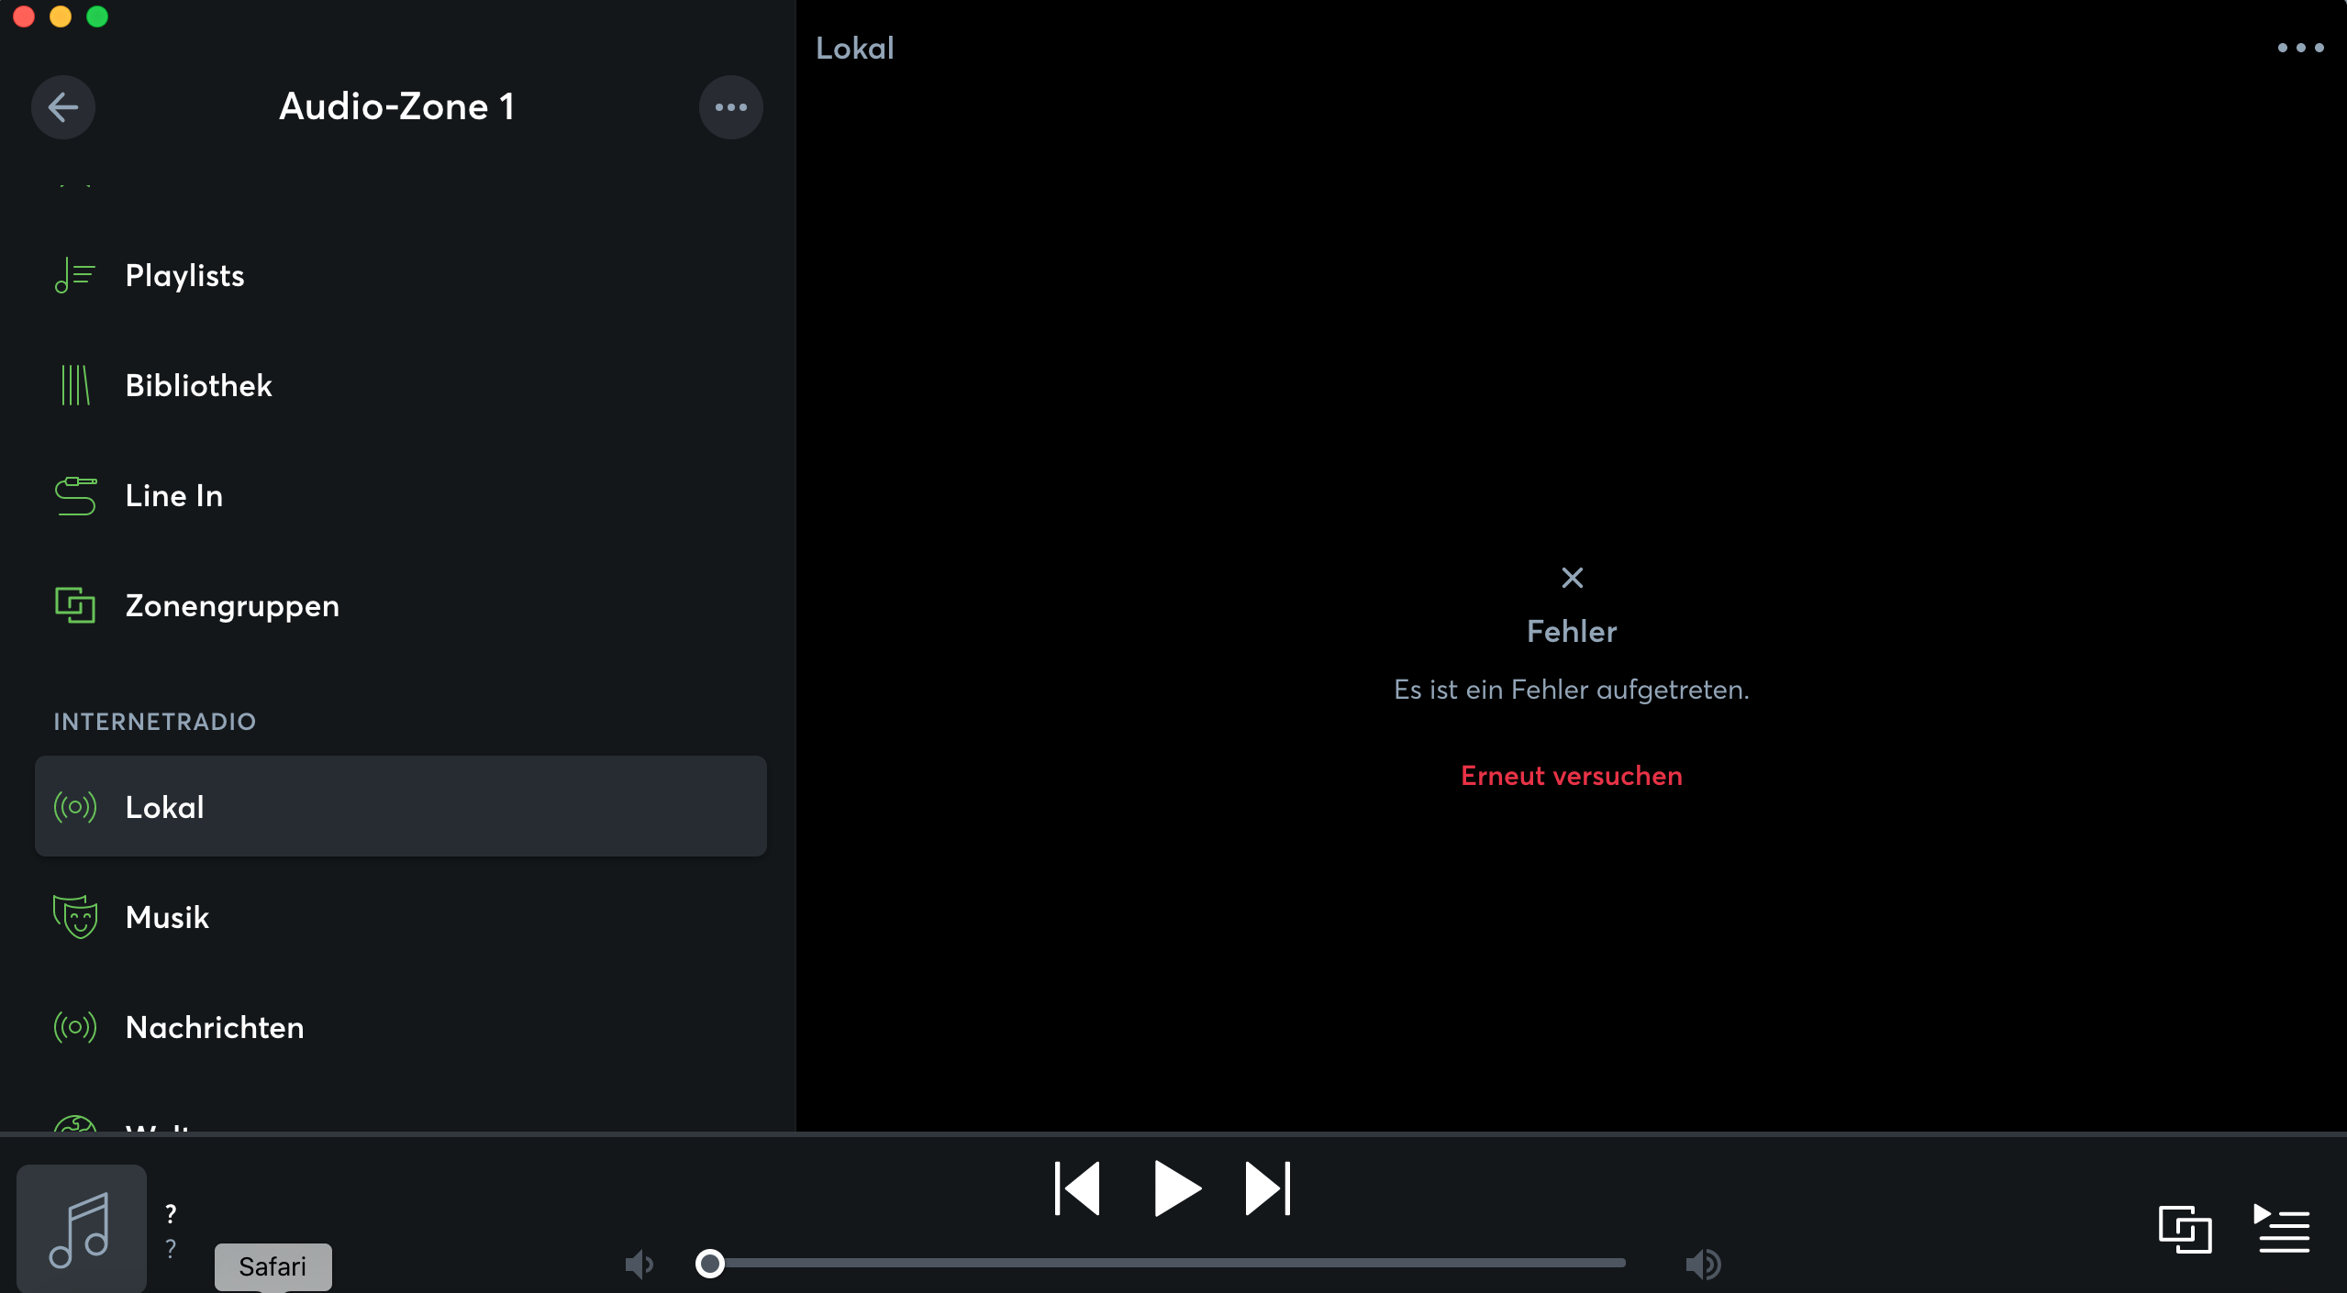Click the back arrow next to Audio-Zone 1
Viewport: 2347px width, 1293px height.
tap(63, 107)
